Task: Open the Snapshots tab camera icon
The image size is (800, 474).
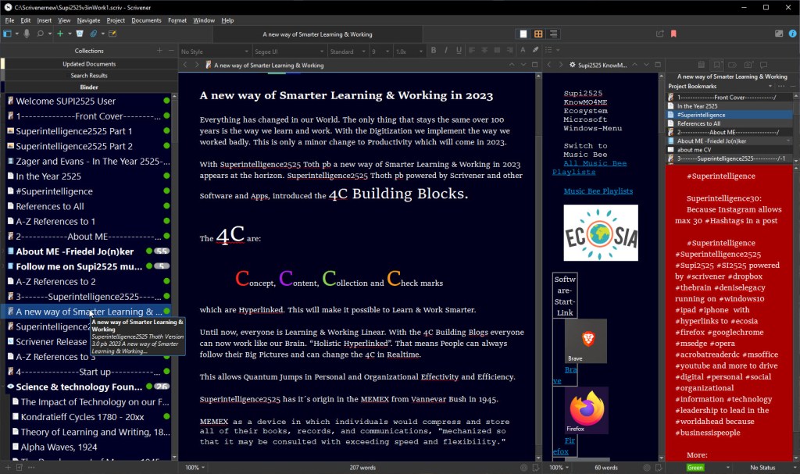Action: 748,64
